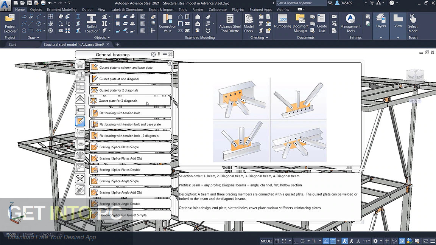Select the highlighted bracing category icon in sidebar
Image resolution: width=436 pixels, height=245 pixels.
point(80,121)
